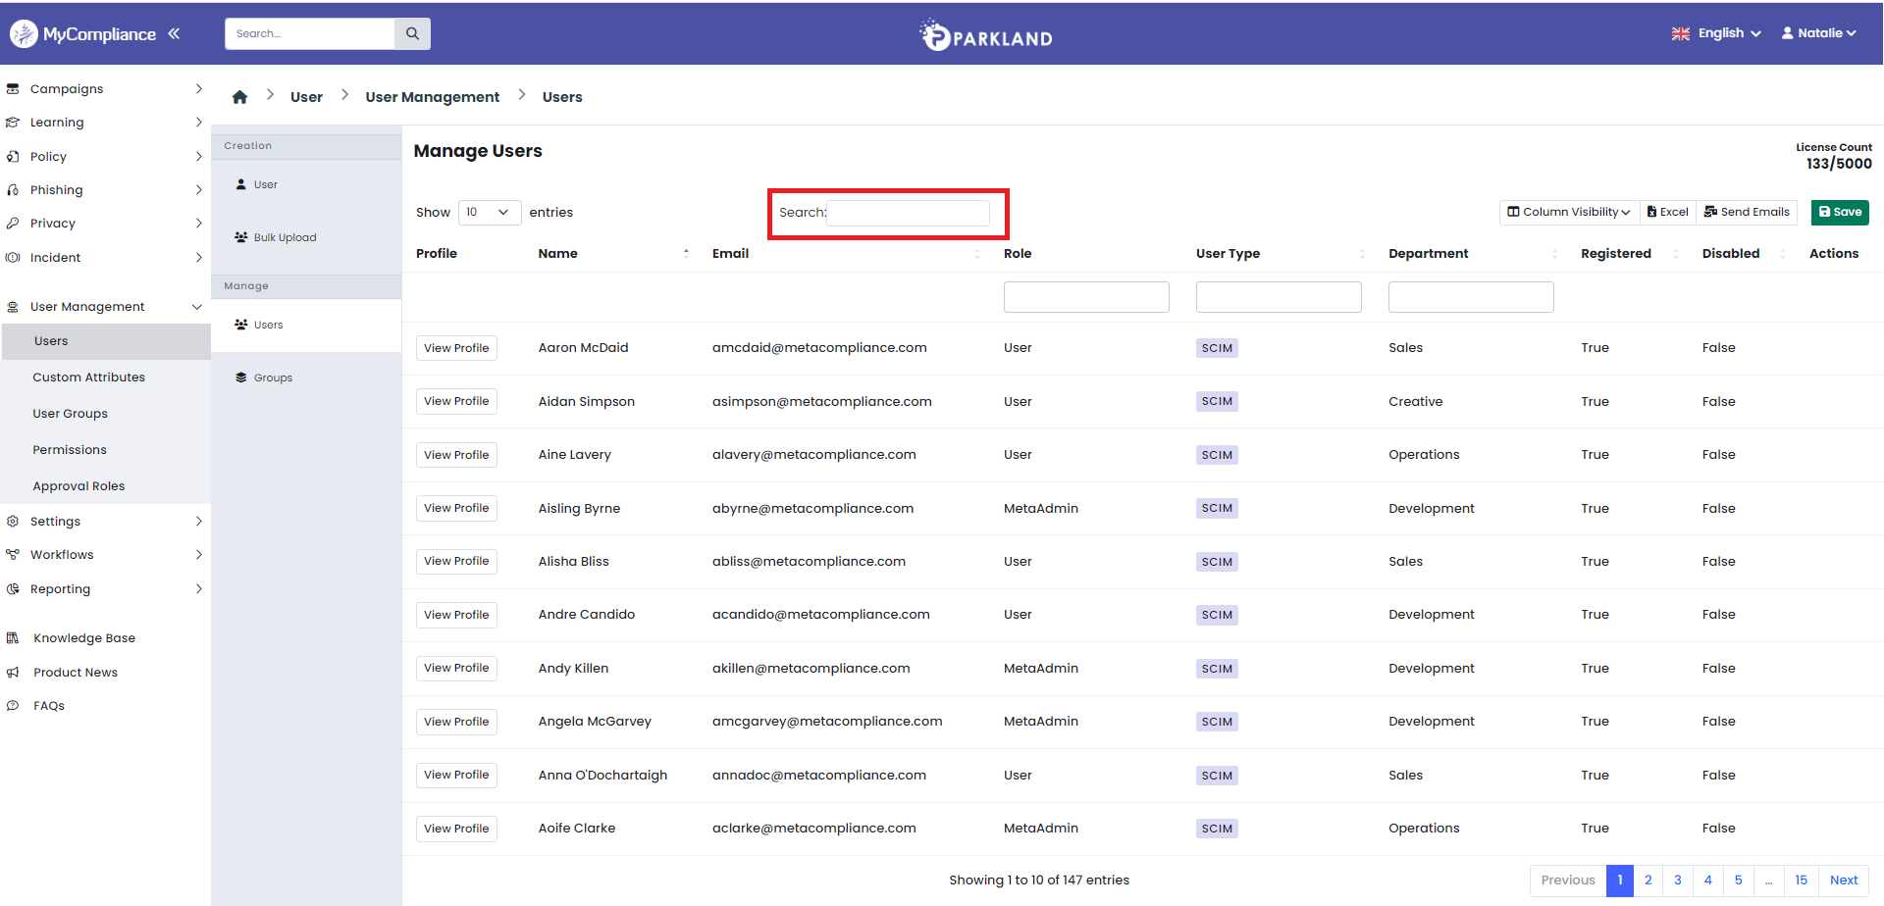Click the Bulk Upload people icon

pos(241,237)
